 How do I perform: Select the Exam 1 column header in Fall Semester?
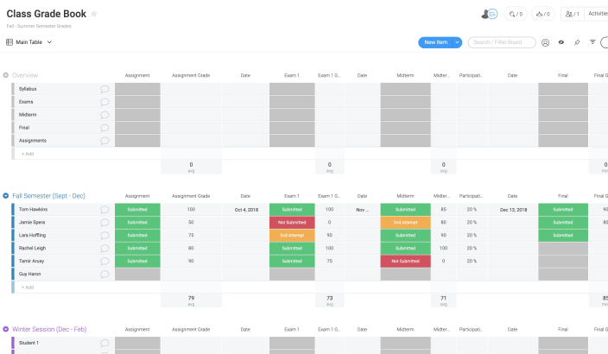(x=292, y=196)
